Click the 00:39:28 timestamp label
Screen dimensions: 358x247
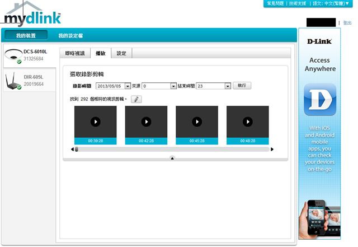tap(96, 141)
